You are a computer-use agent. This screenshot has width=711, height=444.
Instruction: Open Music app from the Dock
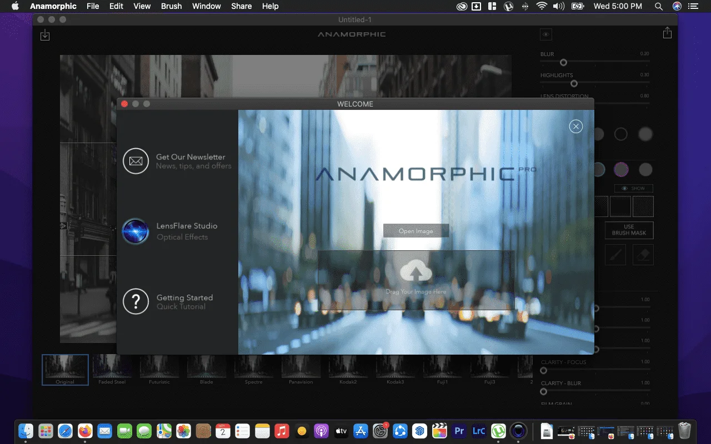click(282, 430)
